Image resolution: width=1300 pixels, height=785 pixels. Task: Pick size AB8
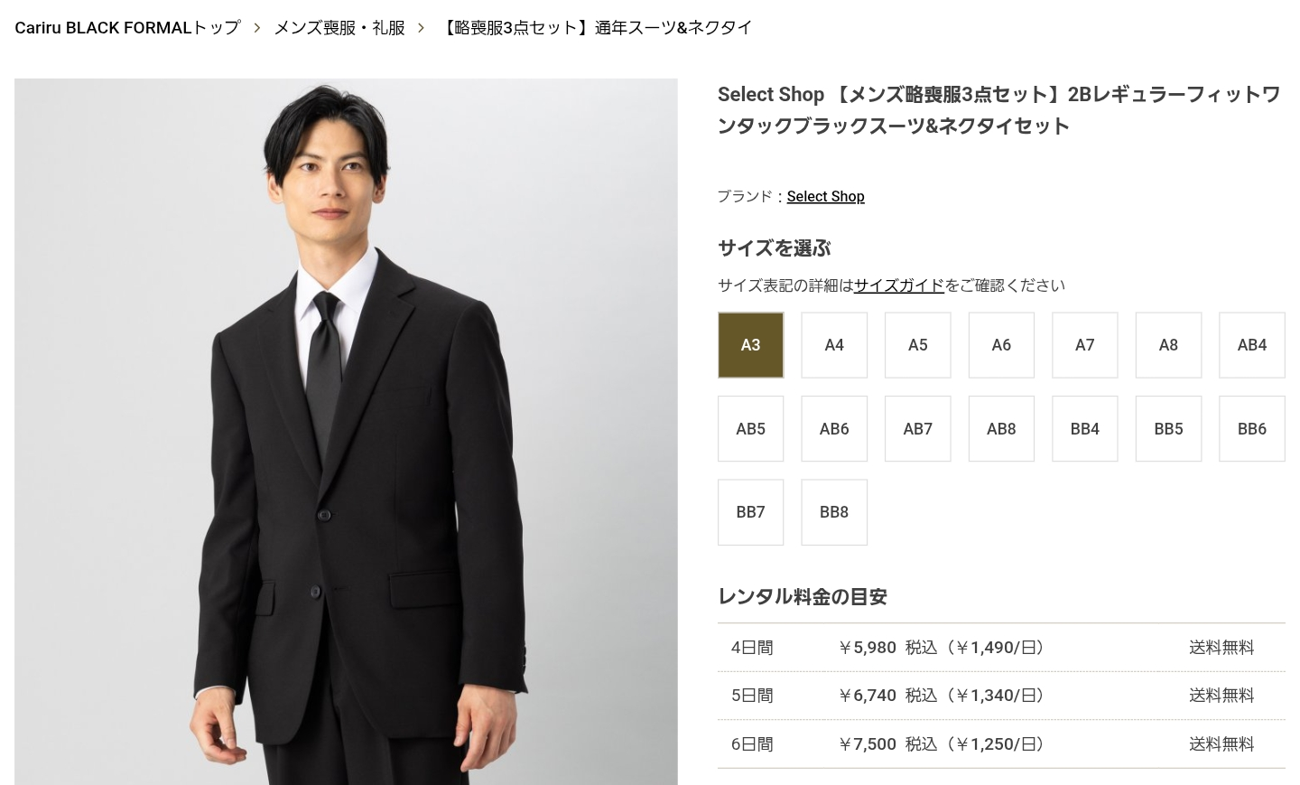1001,429
